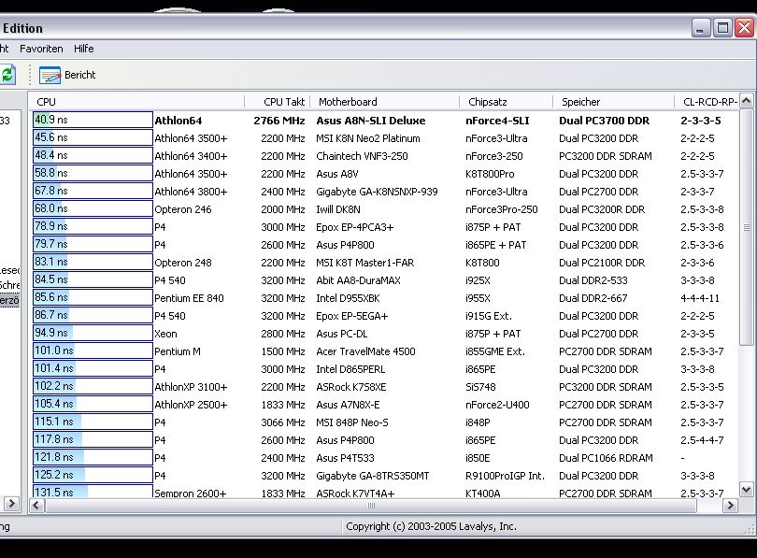
Task: Click the i955X chipset cell
Action: tap(478, 298)
